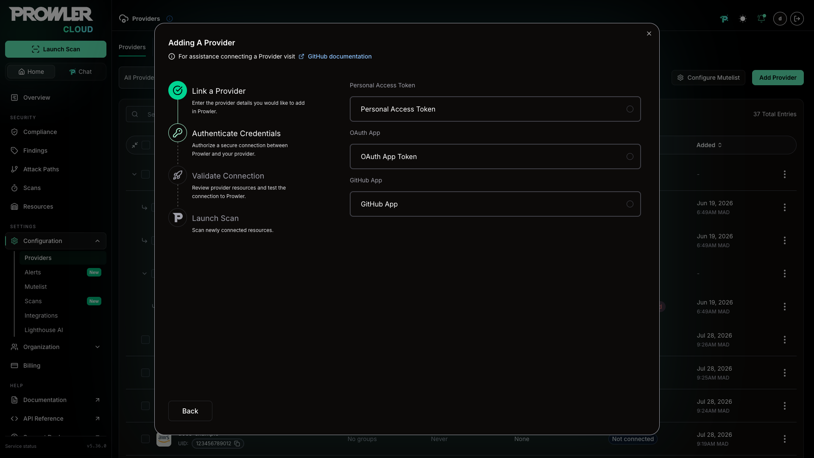The width and height of the screenshot is (814, 458).
Task: Select Mutelist under Configuration
Action: coord(63,287)
